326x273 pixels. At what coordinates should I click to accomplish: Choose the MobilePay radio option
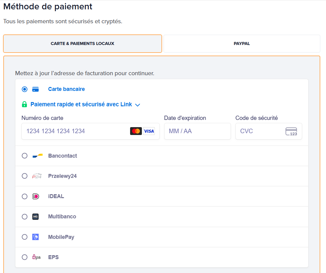point(24,237)
